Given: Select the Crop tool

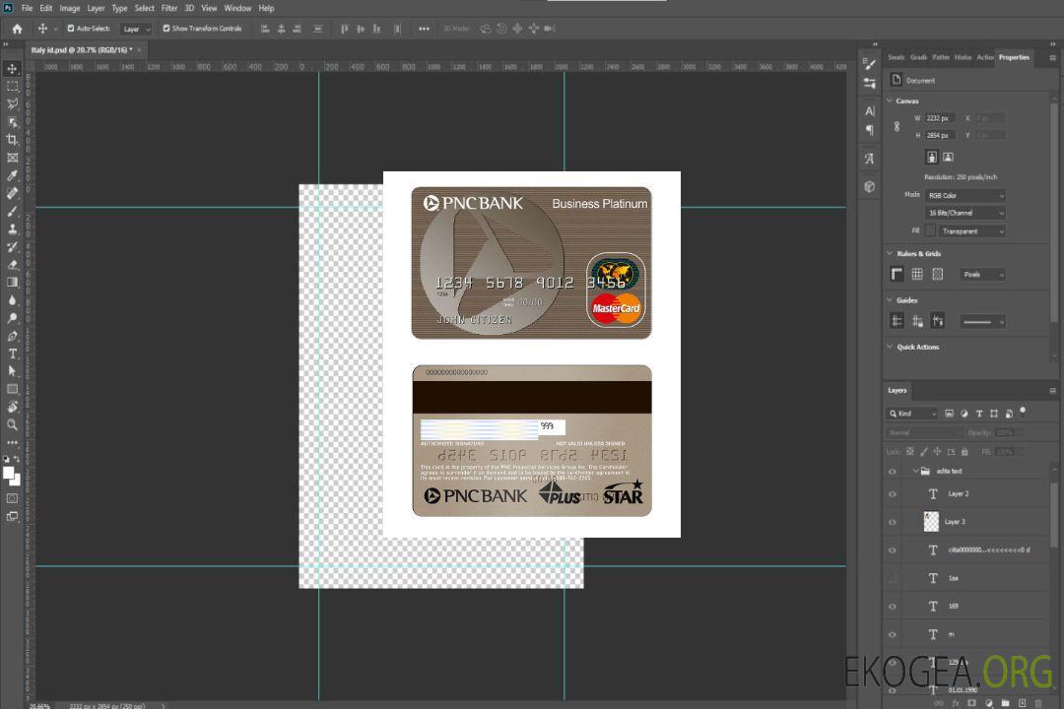Looking at the screenshot, I should tap(12, 140).
